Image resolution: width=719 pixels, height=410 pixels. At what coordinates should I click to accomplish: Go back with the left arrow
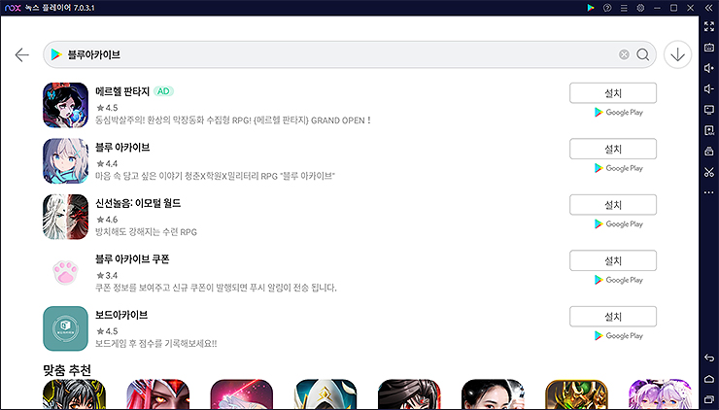[21, 55]
